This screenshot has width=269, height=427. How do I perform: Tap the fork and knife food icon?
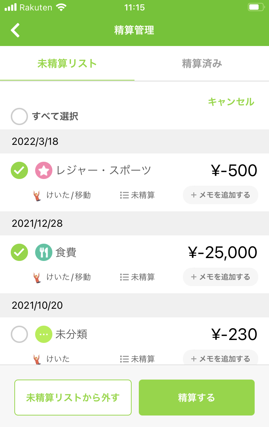pos(44,252)
